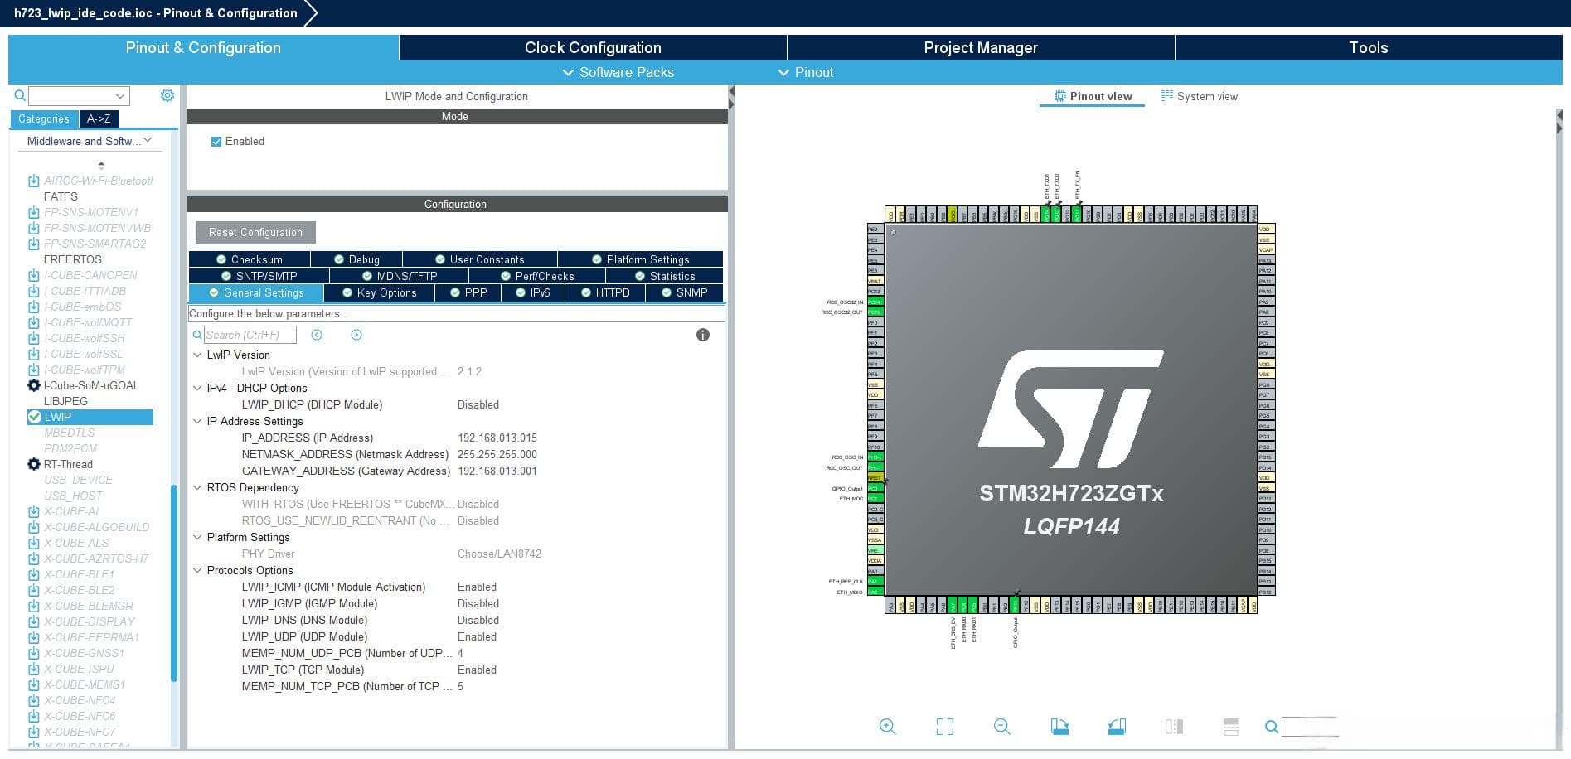Screen dimensions: 1571x759
Task: Open the Pinout dropdown menu
Action: coord(806,72)
